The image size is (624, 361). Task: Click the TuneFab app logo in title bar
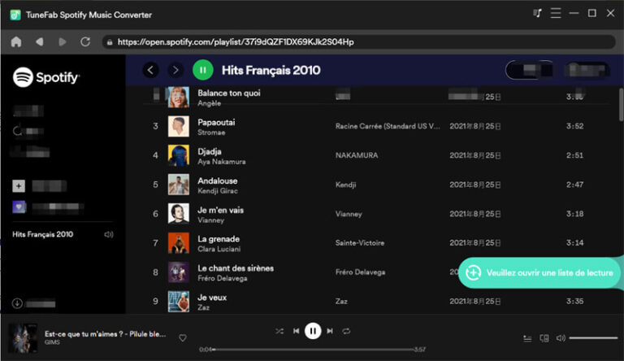point(15,15)
